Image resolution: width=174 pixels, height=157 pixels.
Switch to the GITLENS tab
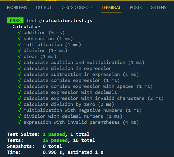click(158, 8)
